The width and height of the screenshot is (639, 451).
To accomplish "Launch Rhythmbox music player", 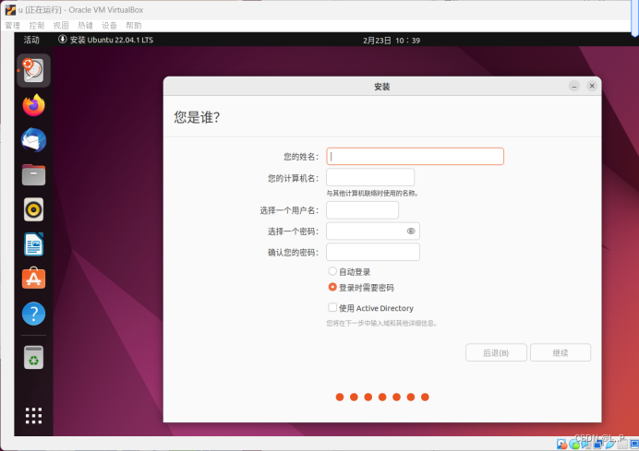I will tap(33, 209).
